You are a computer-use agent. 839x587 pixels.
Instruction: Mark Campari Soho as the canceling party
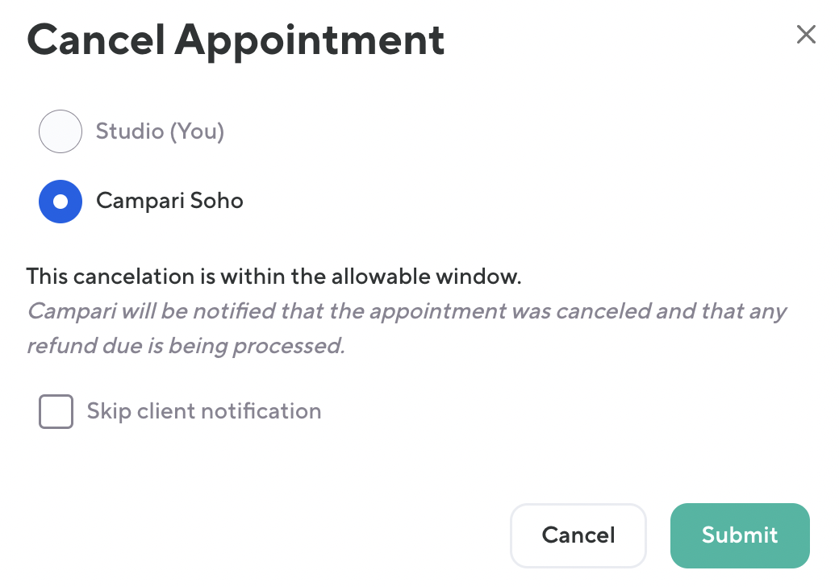coord(61,201)
